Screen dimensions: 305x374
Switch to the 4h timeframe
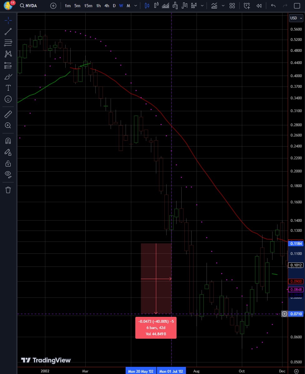pyautogui.click(x=107, y=6)
